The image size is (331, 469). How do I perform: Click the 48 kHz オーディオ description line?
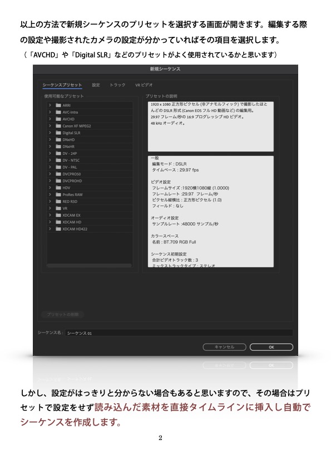click(x=168, y=123)
